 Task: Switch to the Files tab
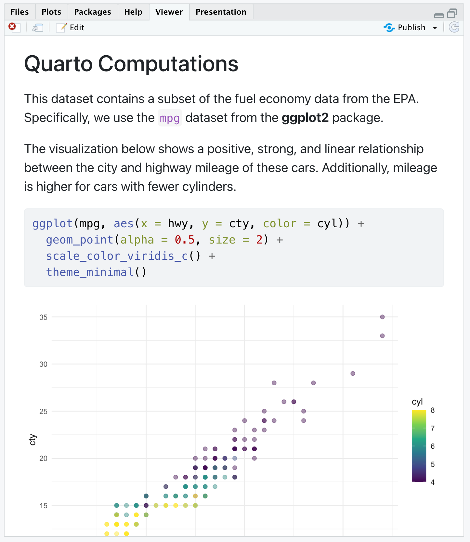pos(19,12)
